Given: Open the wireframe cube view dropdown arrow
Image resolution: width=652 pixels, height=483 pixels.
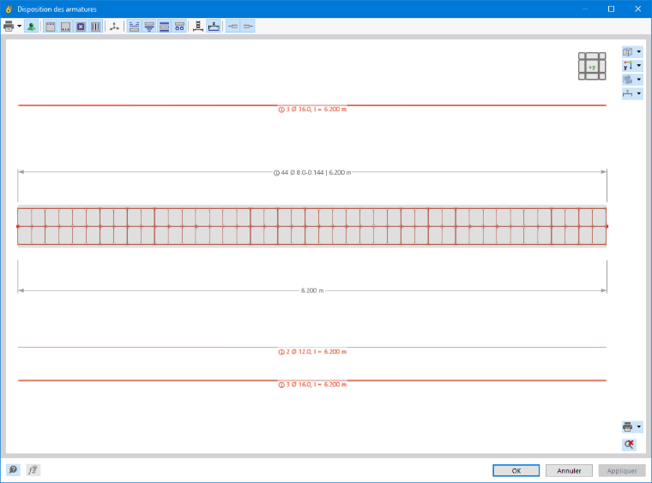Looking at the screenshot, I should pyautogui.click(x=638, y=52).
